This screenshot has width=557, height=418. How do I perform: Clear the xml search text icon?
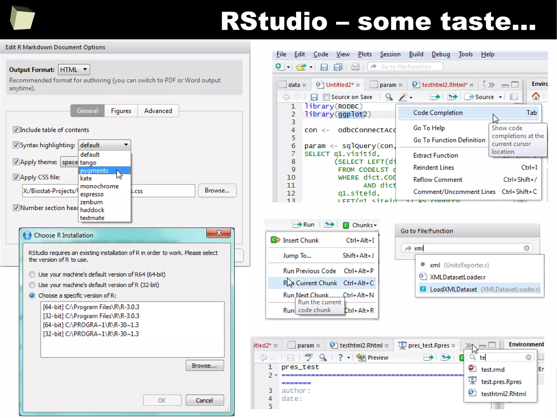(527, 248)
